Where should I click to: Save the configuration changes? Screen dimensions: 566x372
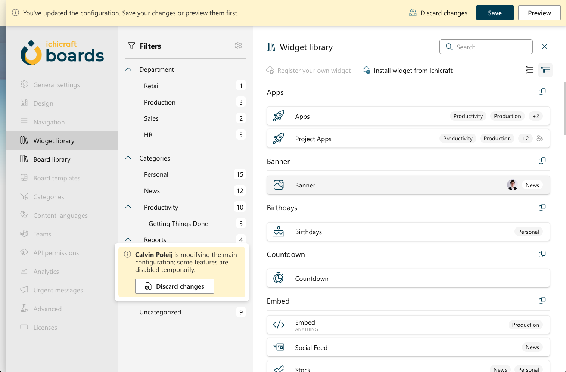click(x=495, y=13)
